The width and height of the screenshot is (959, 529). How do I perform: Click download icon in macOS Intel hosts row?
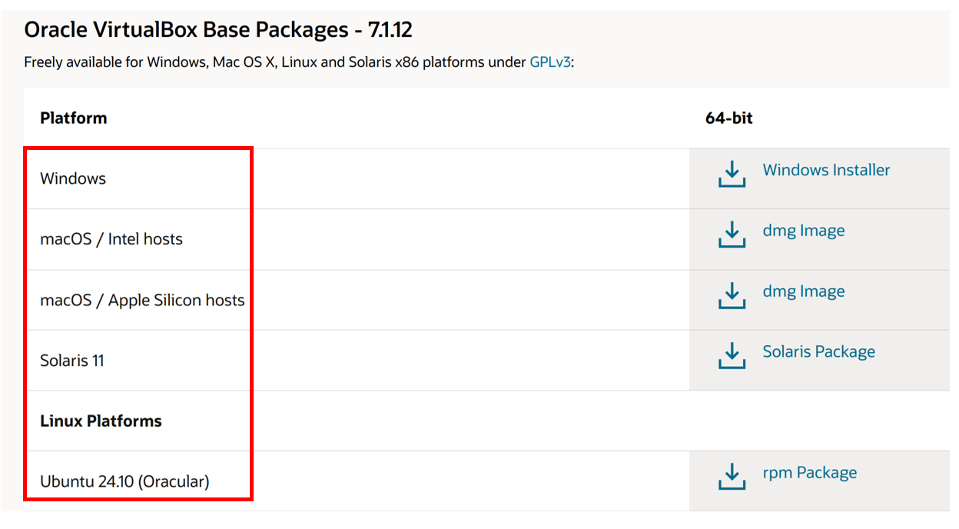[732, 235]
